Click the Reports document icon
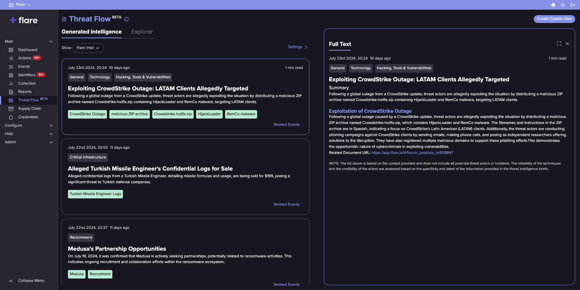This screenshot has width=580, height=290. (x=11, y=92)
